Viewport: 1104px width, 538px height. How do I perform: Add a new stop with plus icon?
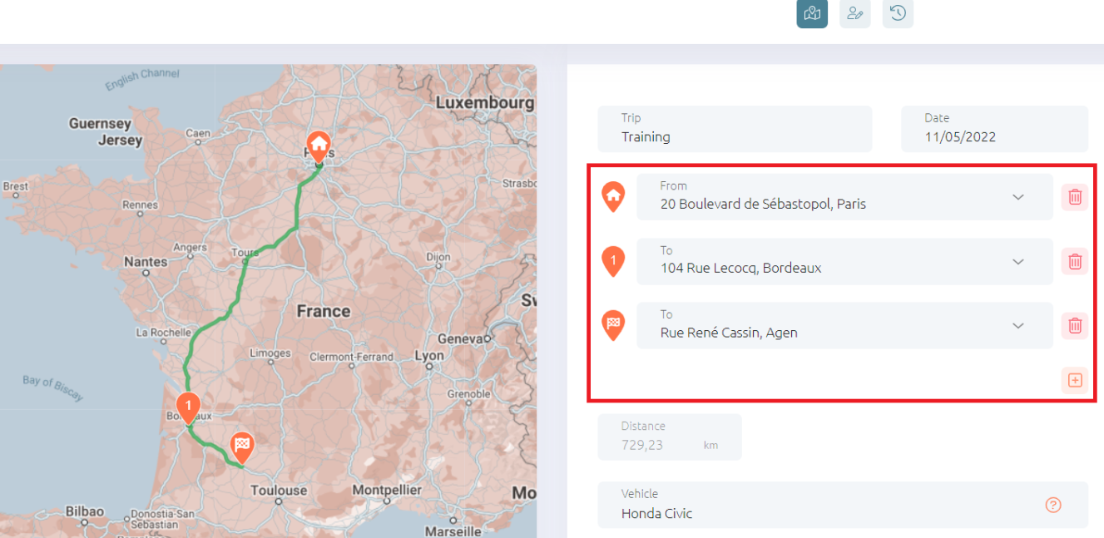[x=1075, y=380]
